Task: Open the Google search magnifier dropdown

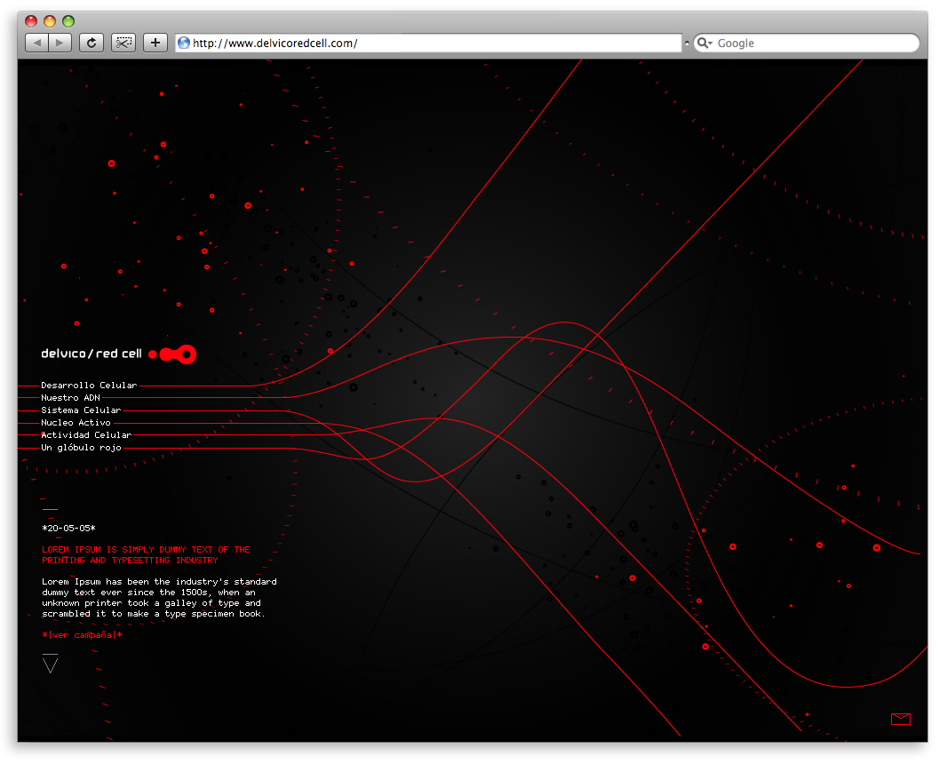Action: [704, 43]
